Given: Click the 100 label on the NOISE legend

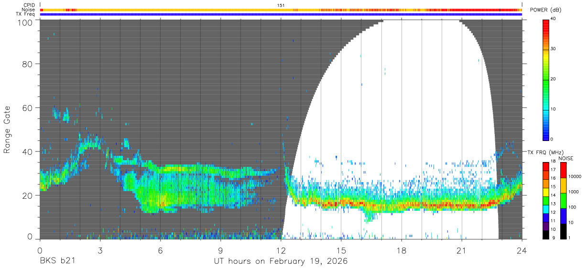Looking at the screenshot, I should 573,207.
